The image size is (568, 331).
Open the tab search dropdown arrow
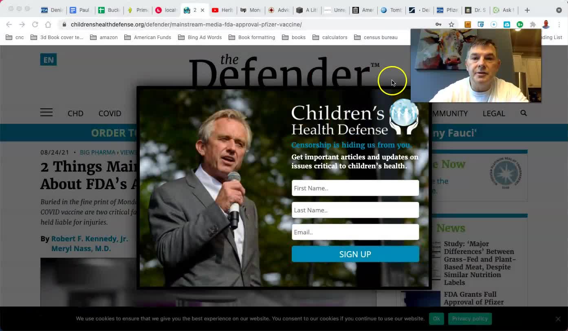(559, 10)
